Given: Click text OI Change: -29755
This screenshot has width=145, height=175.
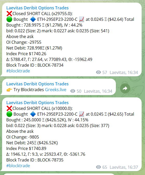Looking at the screenshot, I should [24, 42].
